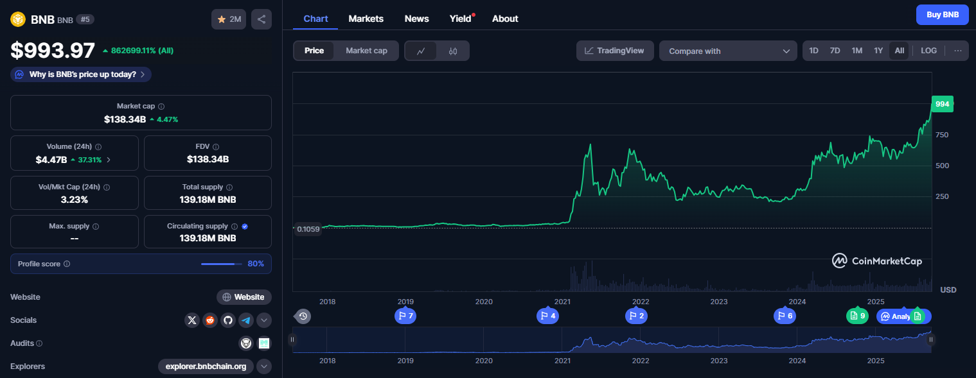Image resolution: width=976 pixels, height=378 pixels.
Task: Click the Profile score info icon
Action: (67, 264)
